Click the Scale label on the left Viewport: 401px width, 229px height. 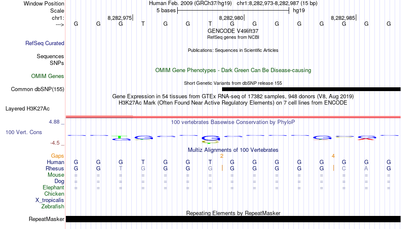(x=57, y=11)
